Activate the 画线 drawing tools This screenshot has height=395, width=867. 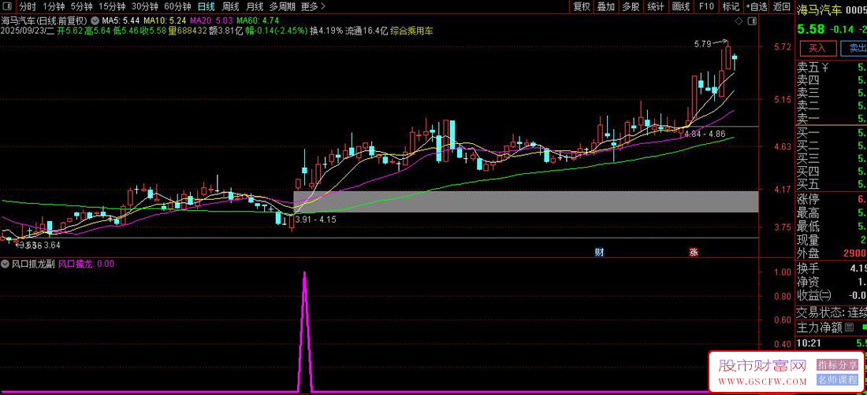(x=681, y=6)
